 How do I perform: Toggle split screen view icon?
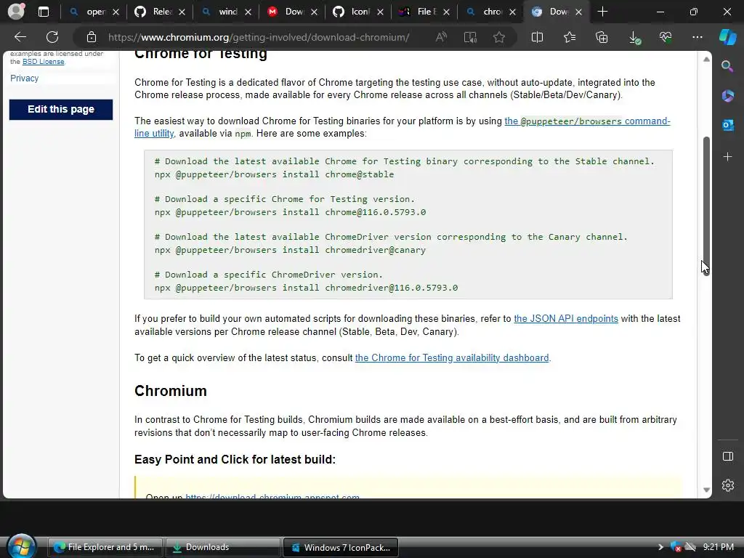coord(537,37)
